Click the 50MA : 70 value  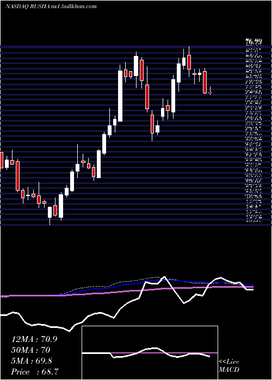(30, 350)
